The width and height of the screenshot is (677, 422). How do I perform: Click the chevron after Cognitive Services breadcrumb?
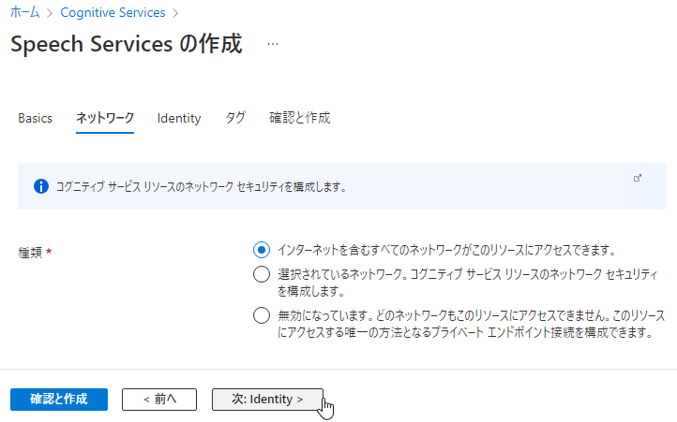pyautogui.click(x=174, y=13)
